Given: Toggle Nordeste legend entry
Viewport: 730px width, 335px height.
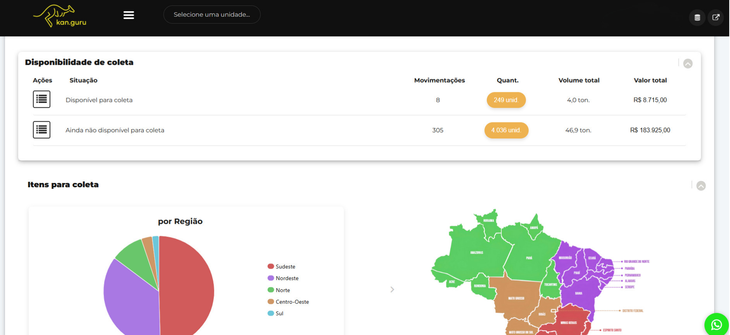Looking at the screenshot, I should click(283, 278).
